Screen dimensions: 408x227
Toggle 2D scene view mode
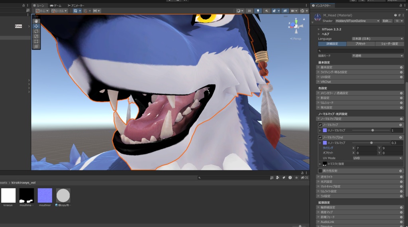coord(249,11)
